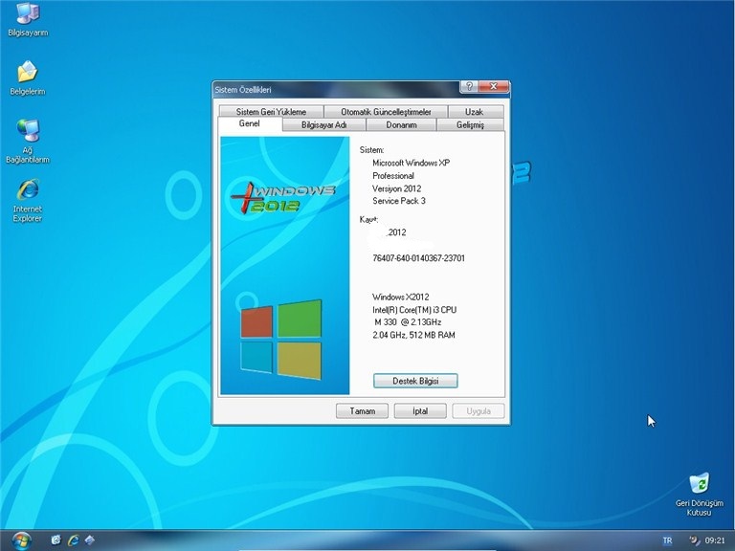Viewport: 735px width, 551px height.
Task: Click Intel(R) Core(TM) i3 CPU text
Action: 414,310
